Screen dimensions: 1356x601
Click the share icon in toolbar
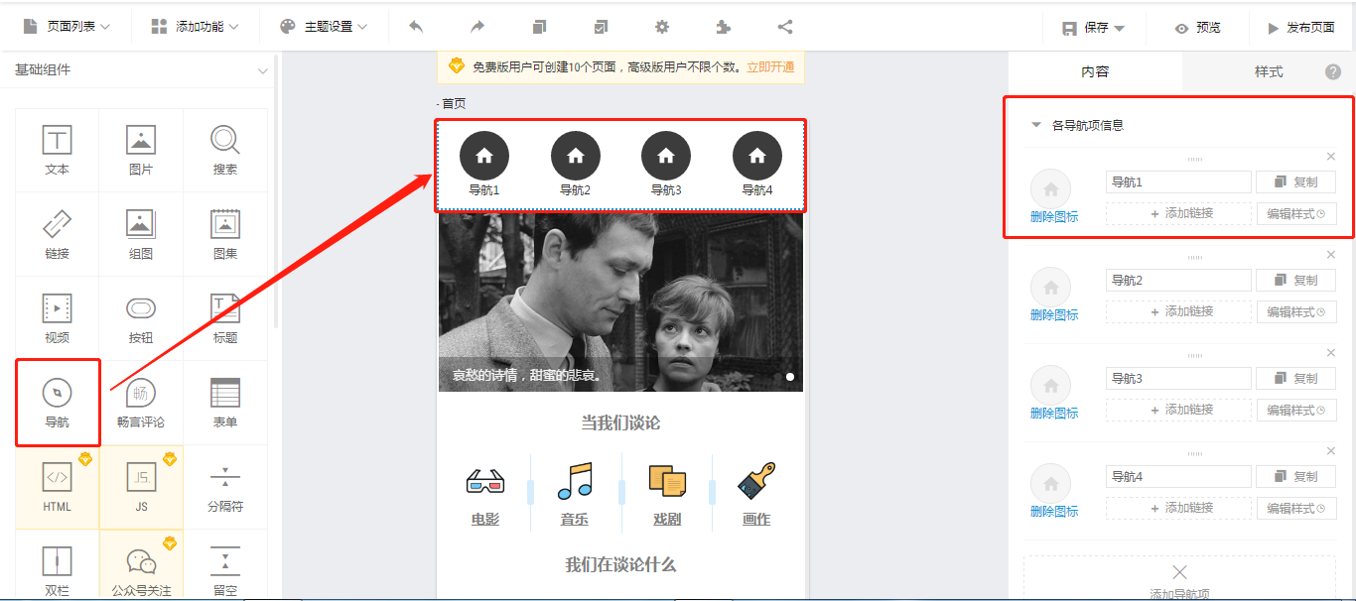tap(785, 27)
